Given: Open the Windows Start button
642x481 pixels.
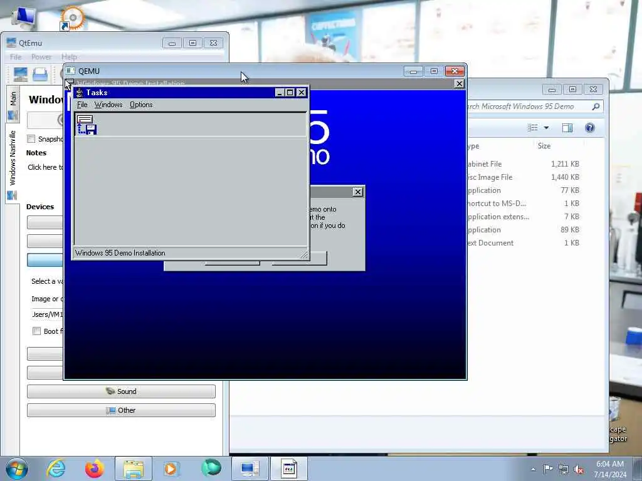Looking at the screenshot, I should pos(17,468).
